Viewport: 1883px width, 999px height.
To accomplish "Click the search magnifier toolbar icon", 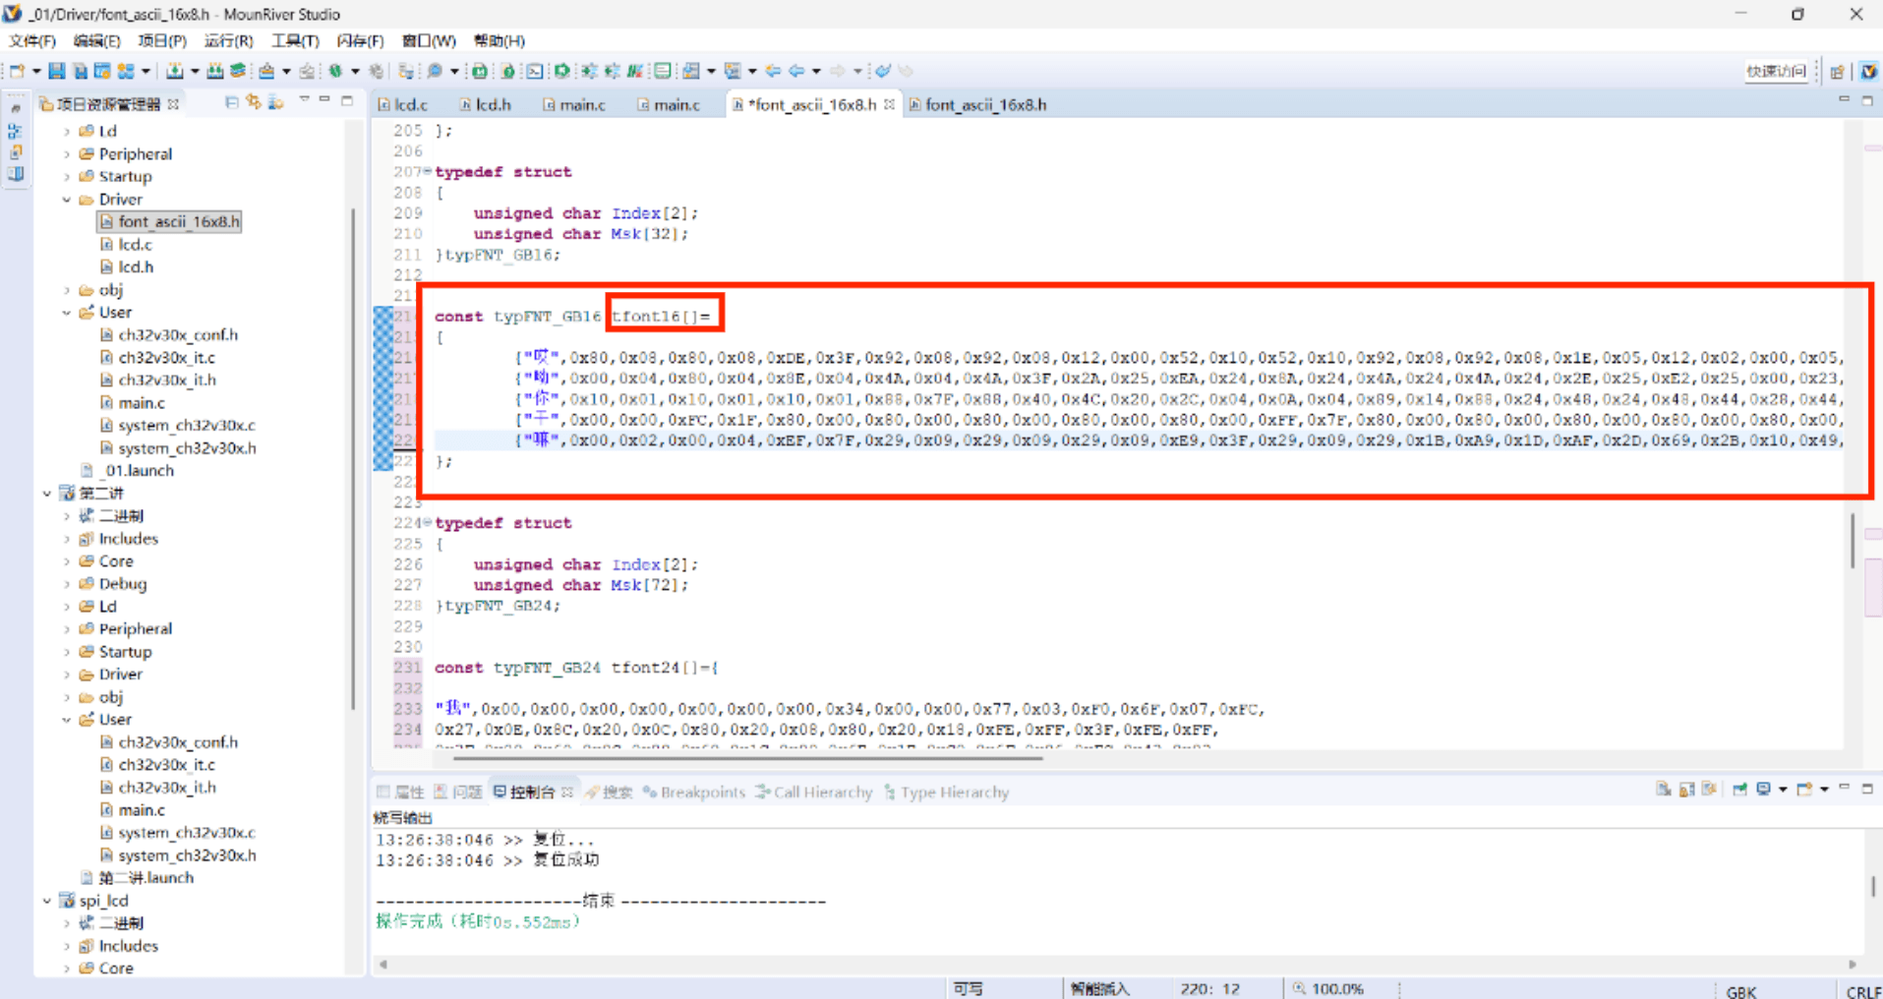I will (x=435, y=71).
